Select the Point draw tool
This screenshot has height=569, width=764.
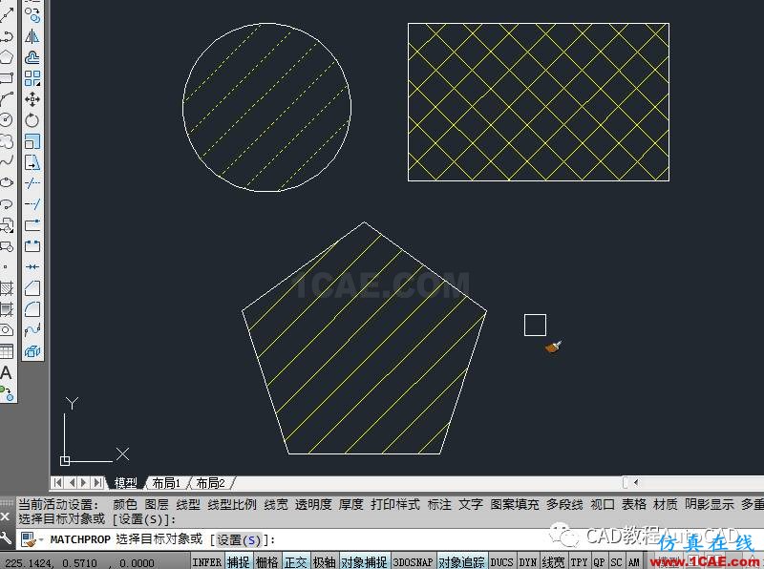(6, 267)
